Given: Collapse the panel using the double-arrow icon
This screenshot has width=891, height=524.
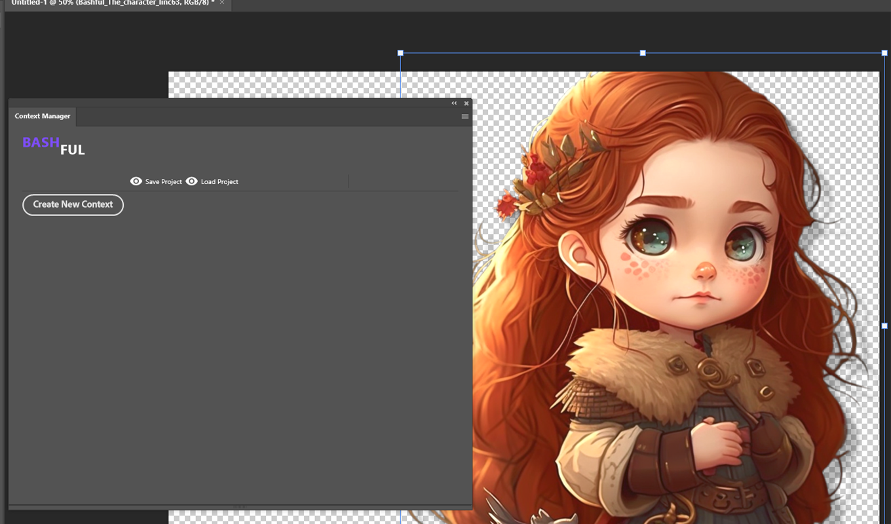Looking at the screenshot, I should (x=454, y=103).
